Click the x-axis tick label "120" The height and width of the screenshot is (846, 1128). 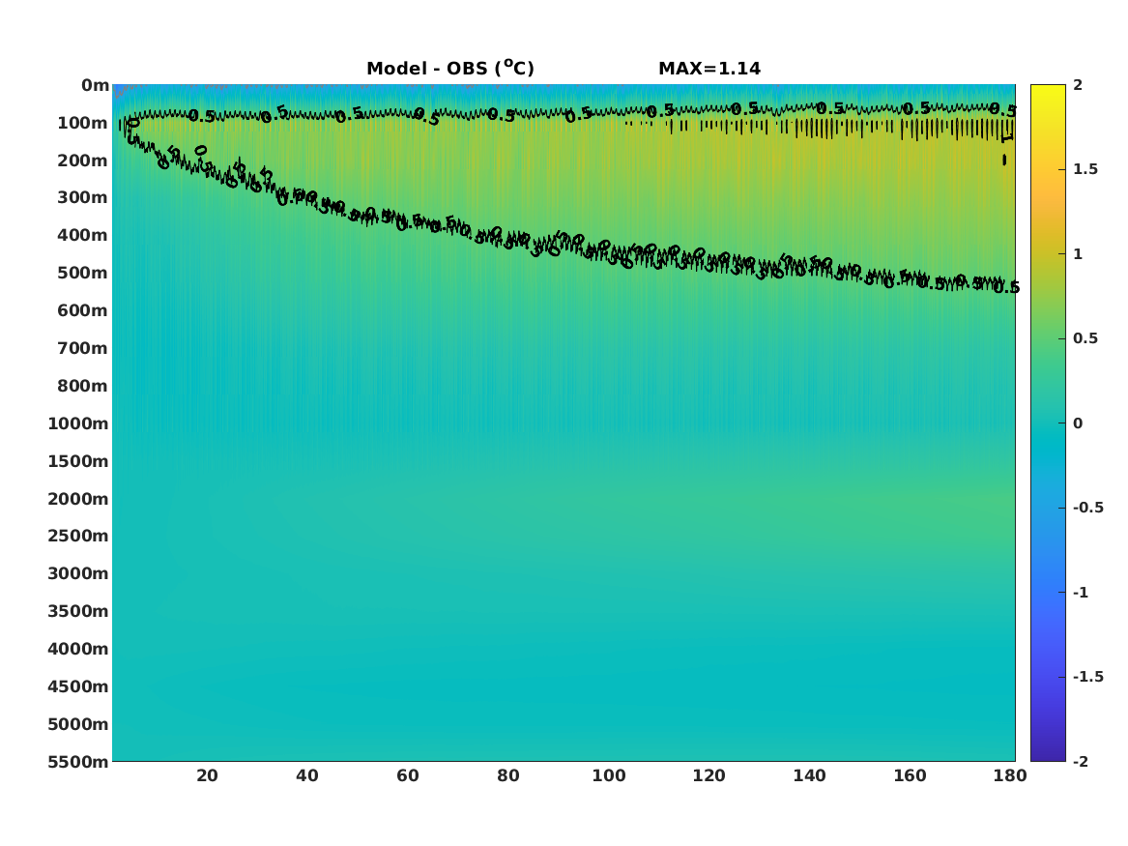coord(709,775)
